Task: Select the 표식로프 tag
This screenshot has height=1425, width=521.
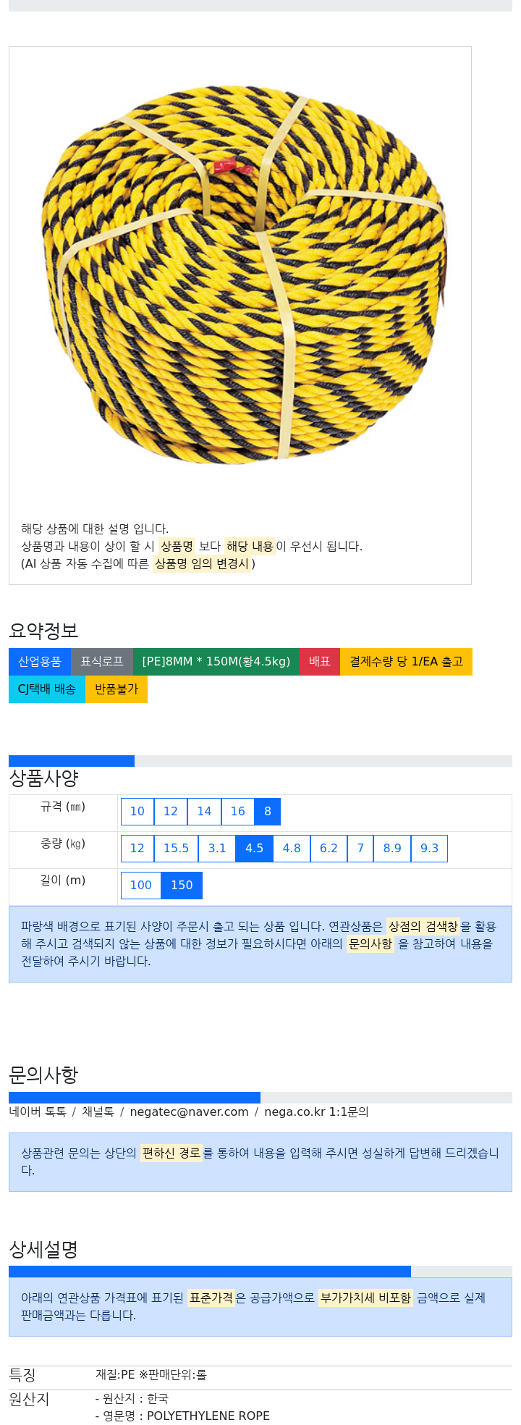Action: [x=102, y=662]
